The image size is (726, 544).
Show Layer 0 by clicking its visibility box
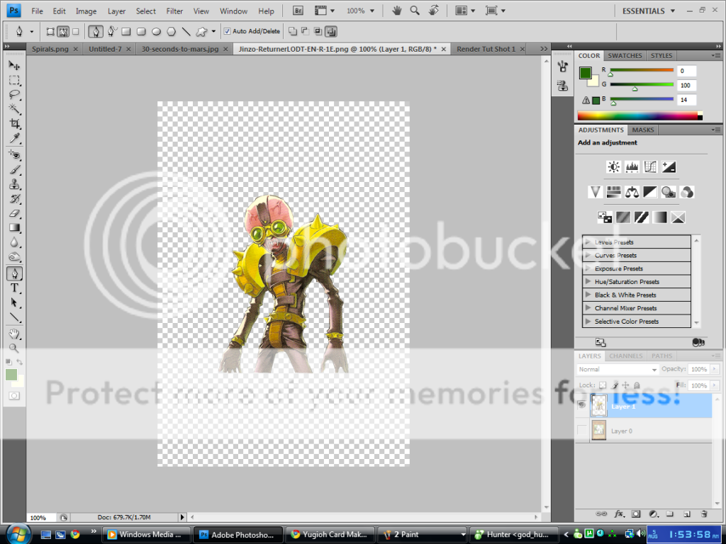[x=581, y=430]
